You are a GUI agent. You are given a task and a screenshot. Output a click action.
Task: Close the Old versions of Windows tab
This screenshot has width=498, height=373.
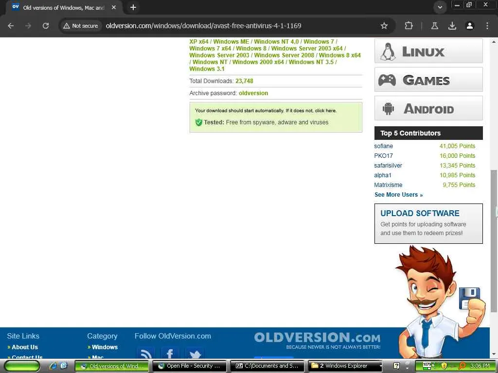(114, 7)
